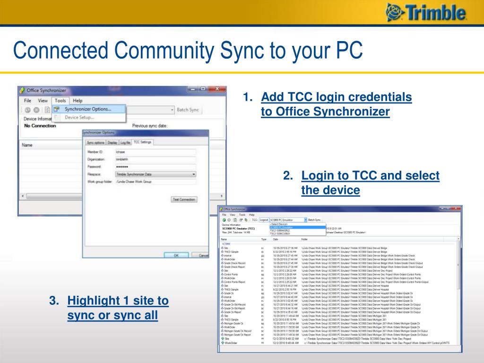The height and width of the screenshot is (363, 484).
Task: Click the Member ID input field
Action: click(x=156, y=152)
